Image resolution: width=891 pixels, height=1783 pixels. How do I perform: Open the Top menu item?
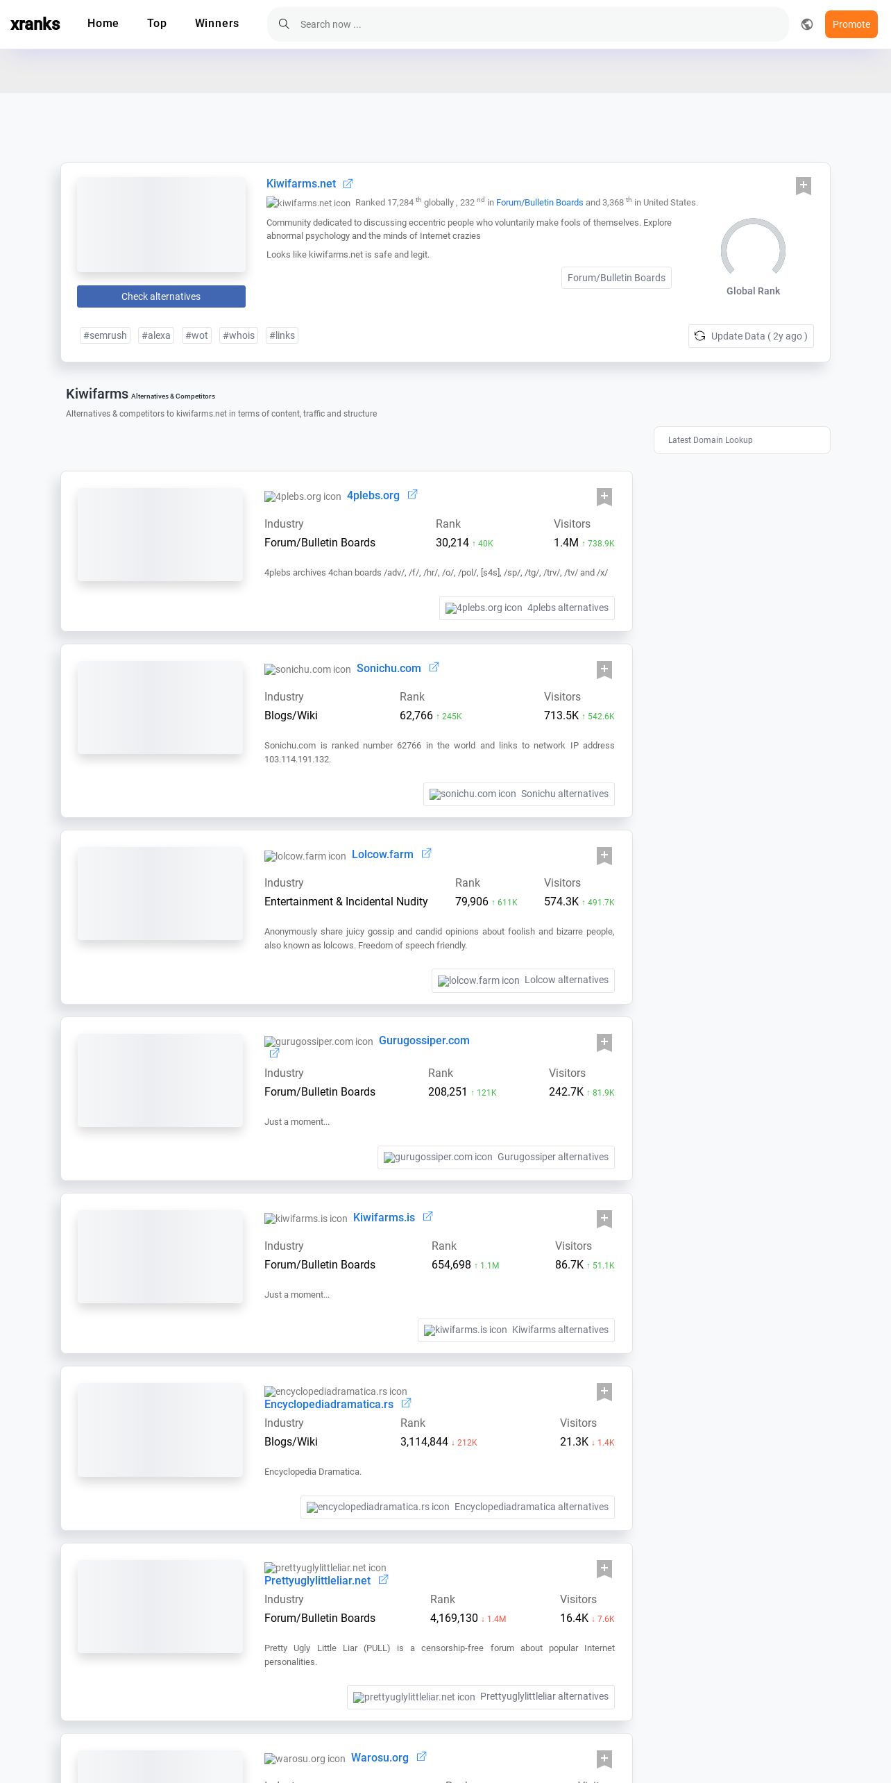[157, 24]
